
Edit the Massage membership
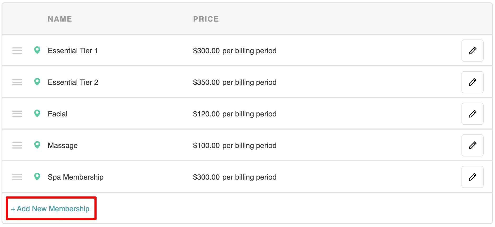pos(472,145)
